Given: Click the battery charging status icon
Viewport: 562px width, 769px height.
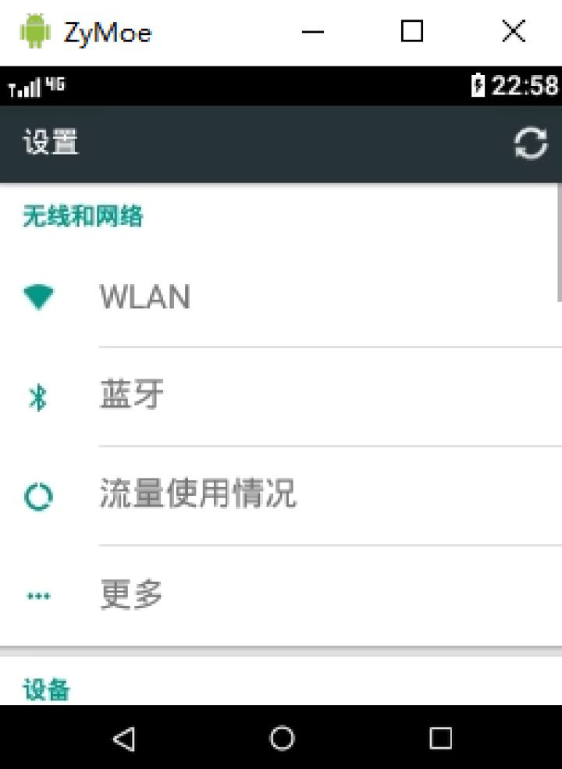Looking at the screenshot, I should pos(478,85).
